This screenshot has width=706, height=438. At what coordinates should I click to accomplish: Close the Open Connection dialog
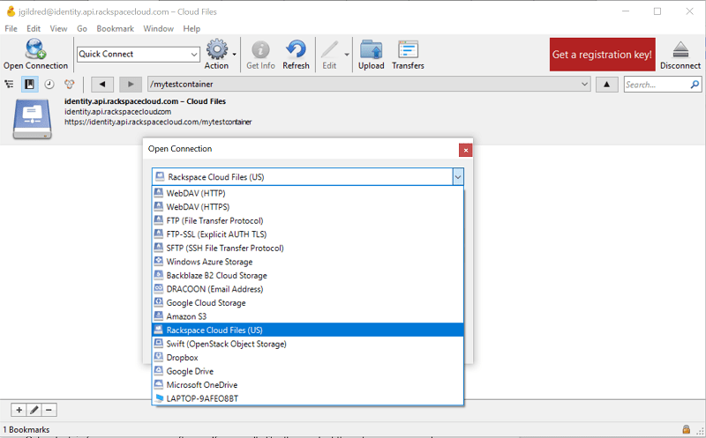(466, 150)
